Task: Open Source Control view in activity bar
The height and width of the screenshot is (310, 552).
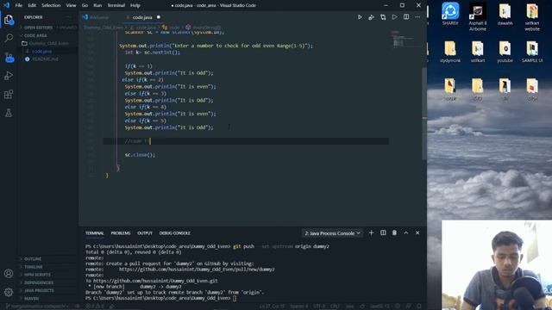Action: tap(9, 58)
